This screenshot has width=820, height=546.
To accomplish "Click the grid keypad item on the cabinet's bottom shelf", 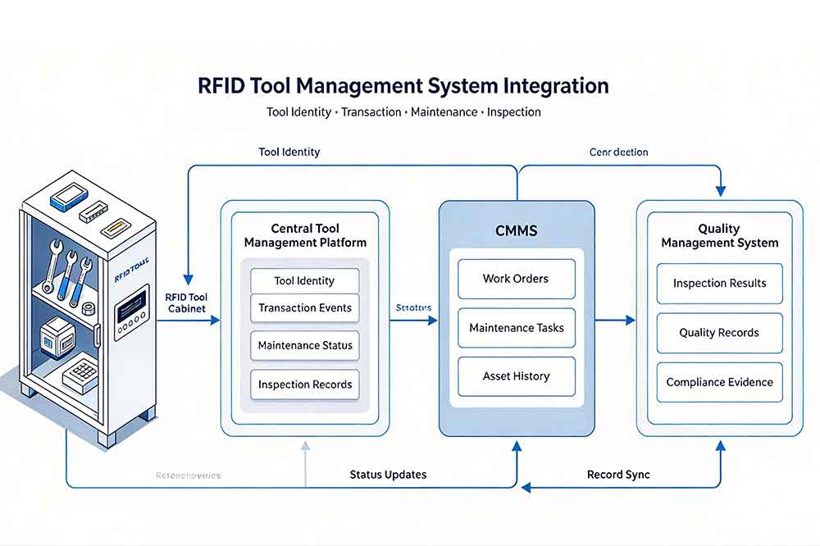I will pos(80,372).
